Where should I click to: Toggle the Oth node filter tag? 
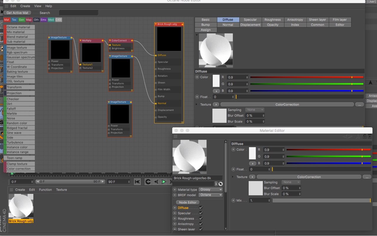point(36,20)
